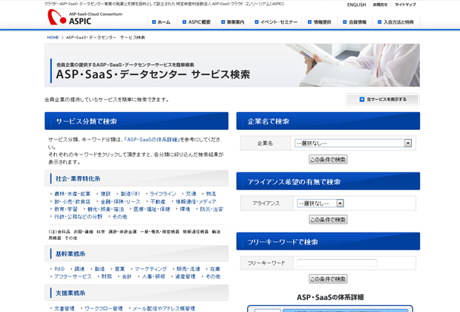Select the 文書管理 link under 支援業務系
Screen dimensions: 460x312
click(x=65, y=308)
